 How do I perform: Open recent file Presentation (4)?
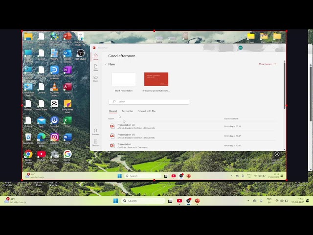(192, 136)
